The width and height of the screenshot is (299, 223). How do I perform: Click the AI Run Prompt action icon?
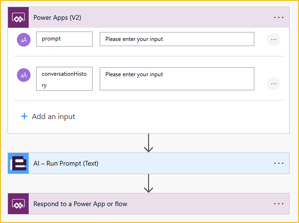pos(18,163)
